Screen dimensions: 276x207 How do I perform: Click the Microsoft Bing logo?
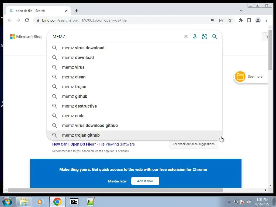pos(26,37)
